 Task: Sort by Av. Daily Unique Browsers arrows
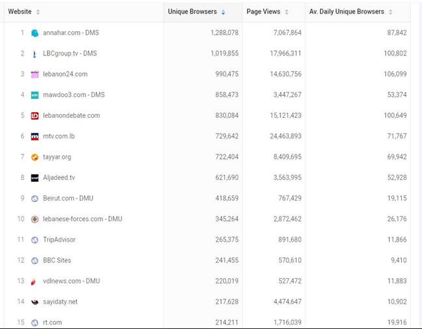coord(391,12)
